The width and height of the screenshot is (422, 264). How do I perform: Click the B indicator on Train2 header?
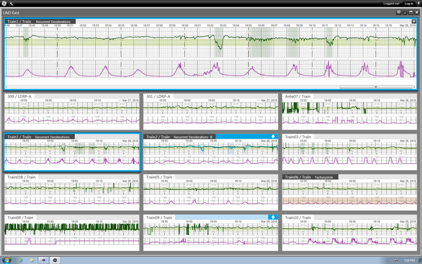click(x=211, y=136)
